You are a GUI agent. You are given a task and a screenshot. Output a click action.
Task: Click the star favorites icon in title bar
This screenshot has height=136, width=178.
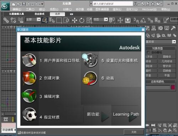pyautogui.click(x=153, y=4)
